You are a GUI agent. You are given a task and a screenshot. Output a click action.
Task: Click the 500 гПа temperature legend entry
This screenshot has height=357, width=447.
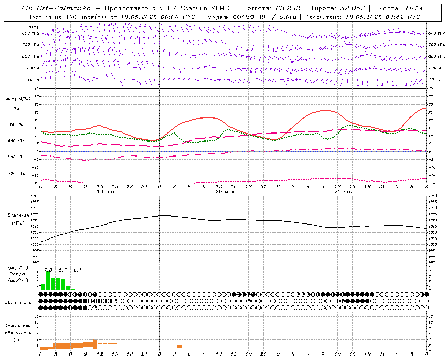16,173
